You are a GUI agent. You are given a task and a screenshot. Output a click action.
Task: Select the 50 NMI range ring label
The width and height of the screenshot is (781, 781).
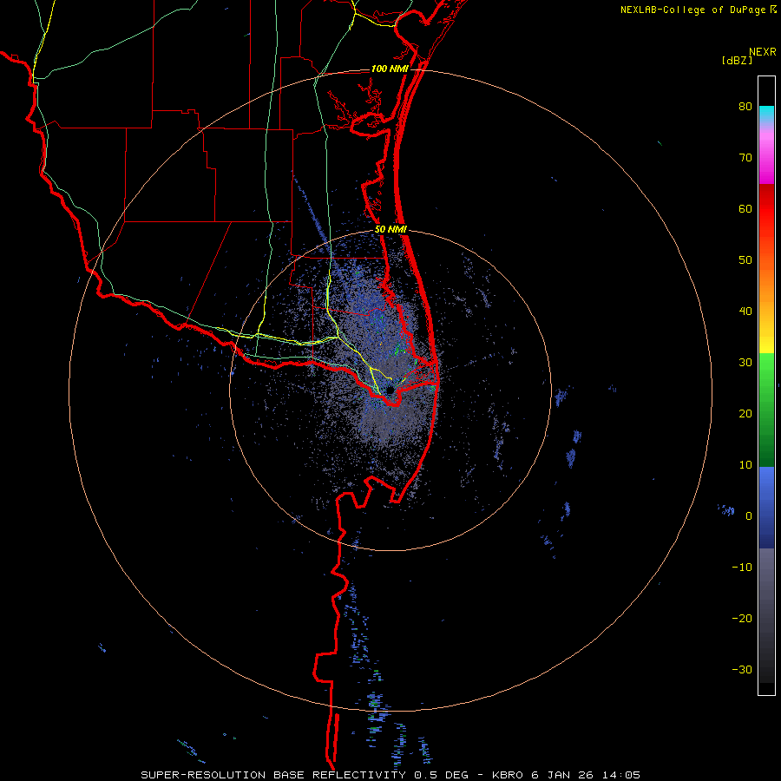[391, 230]
